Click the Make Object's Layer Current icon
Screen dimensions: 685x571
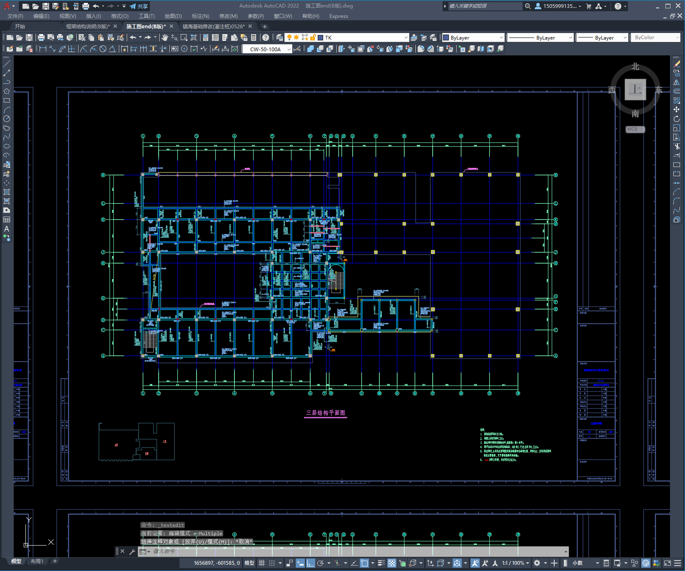pos(414,37)
